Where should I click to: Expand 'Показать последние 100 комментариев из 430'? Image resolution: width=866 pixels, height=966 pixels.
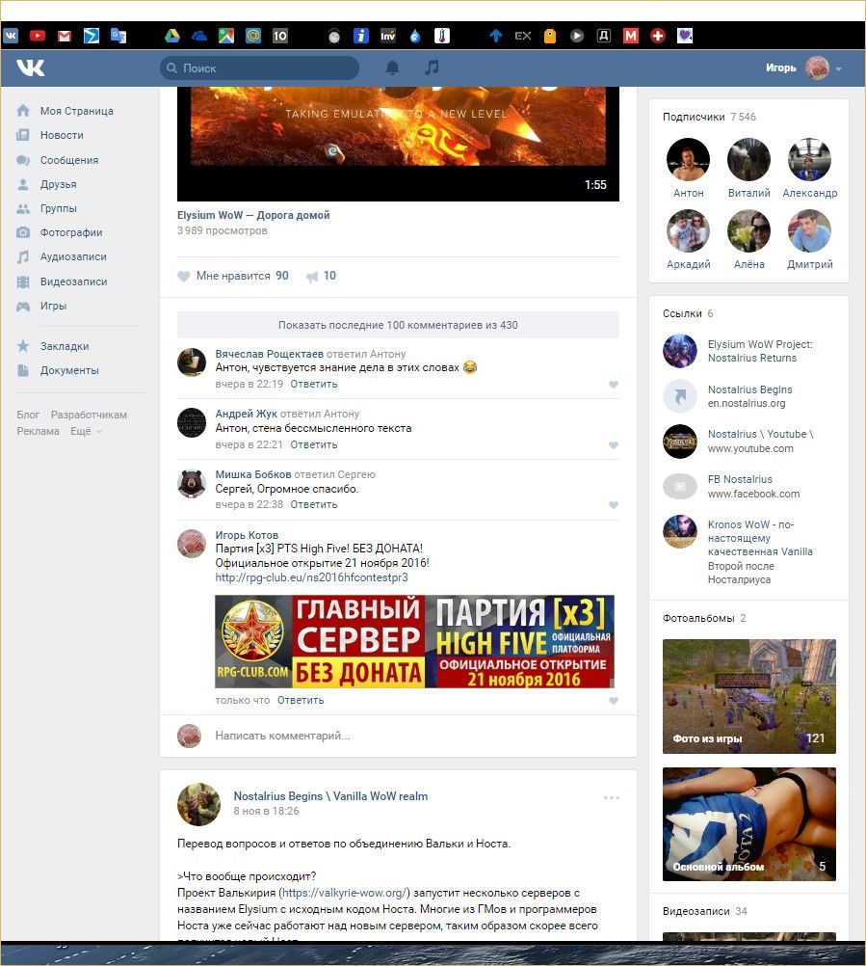pyautogui.click(x=398, y=325)
